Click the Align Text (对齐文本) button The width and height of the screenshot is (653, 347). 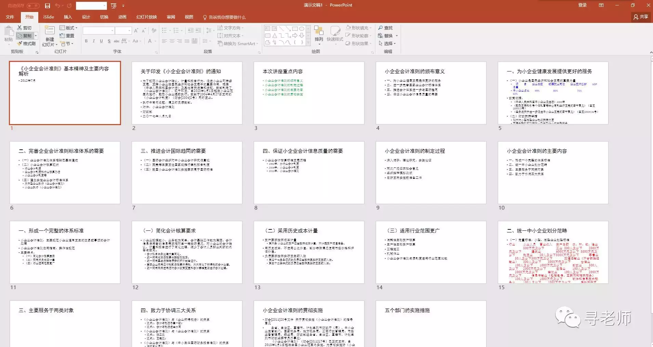[x=231, y=36]
